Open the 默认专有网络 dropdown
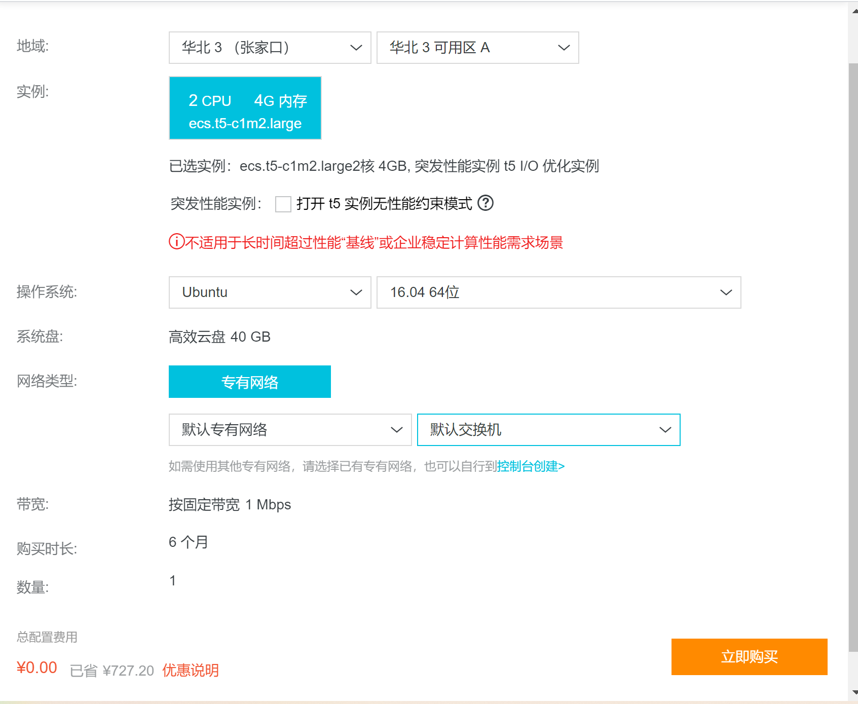 [x=290, y=430]
